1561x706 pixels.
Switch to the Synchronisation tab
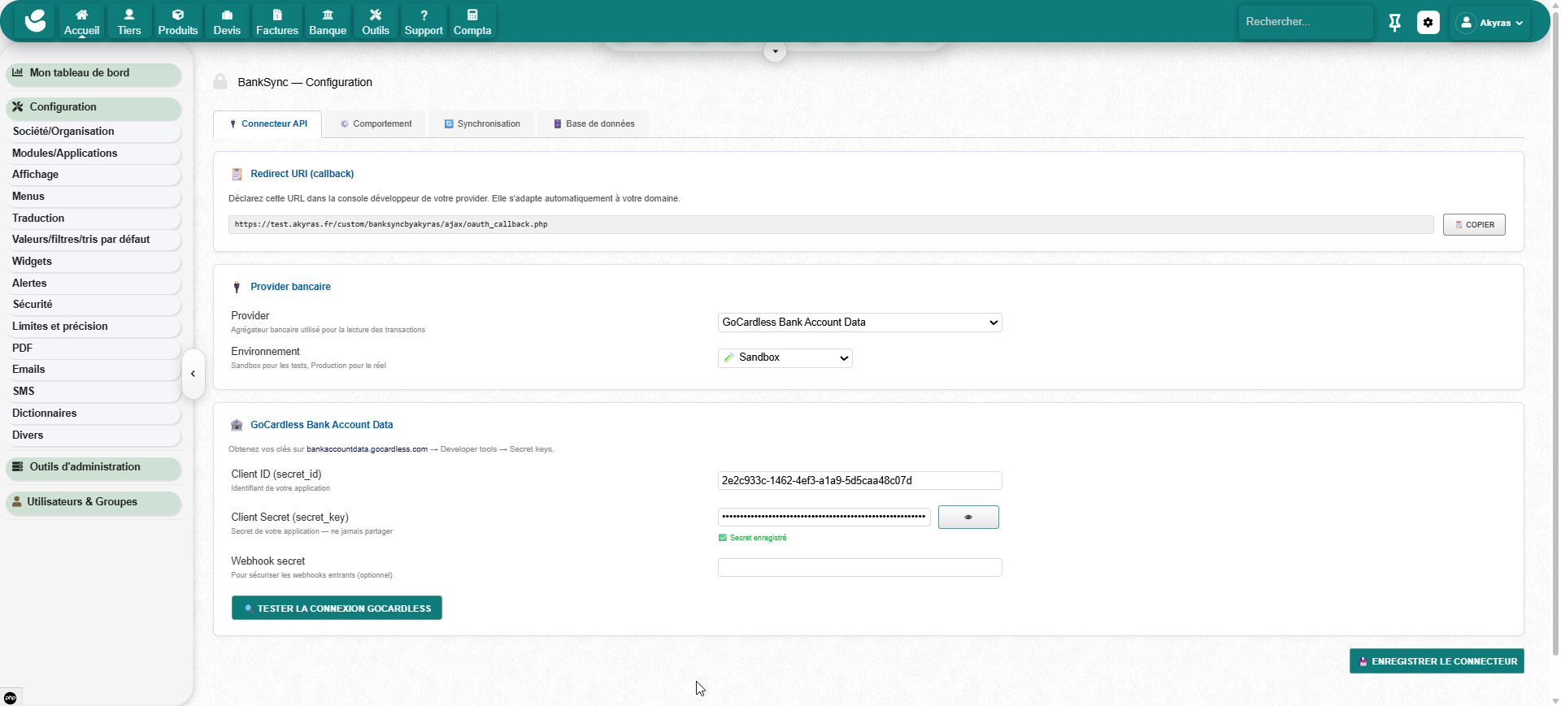click(x=481, y=124)
